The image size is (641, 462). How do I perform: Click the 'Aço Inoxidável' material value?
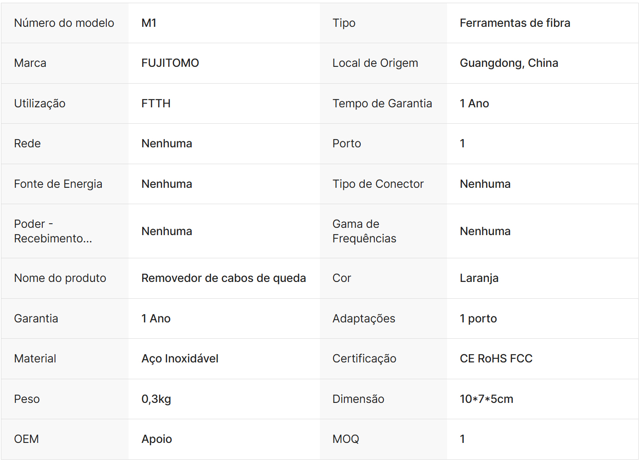pyautogui.click(x=180, y=359)
